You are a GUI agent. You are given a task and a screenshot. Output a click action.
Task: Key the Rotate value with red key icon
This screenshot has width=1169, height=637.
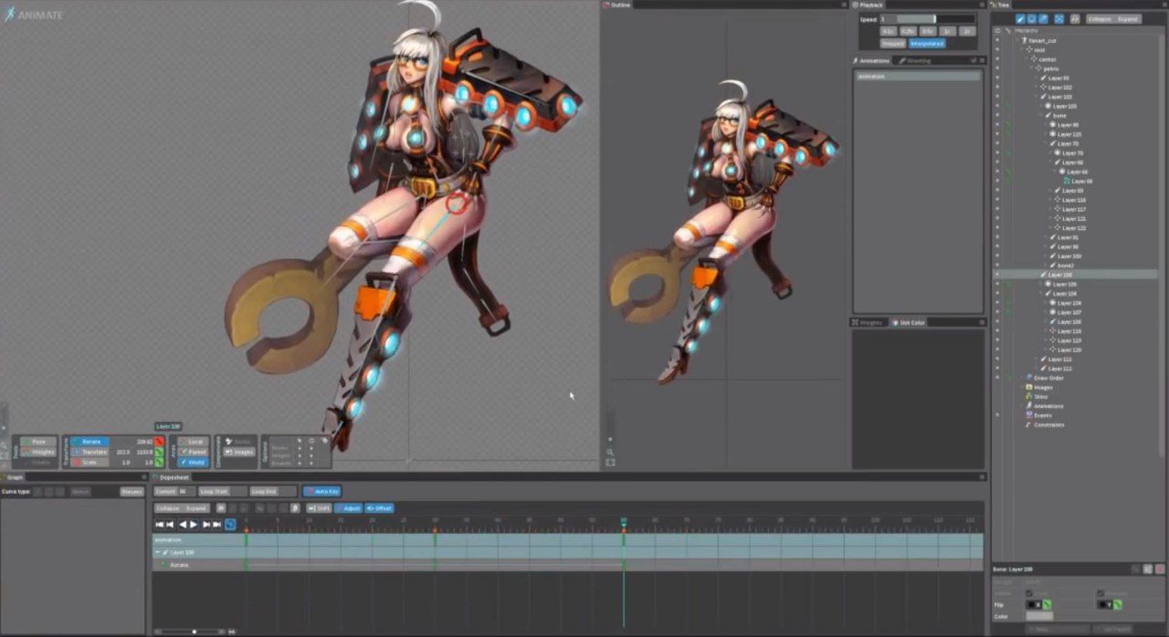point(159,442)
